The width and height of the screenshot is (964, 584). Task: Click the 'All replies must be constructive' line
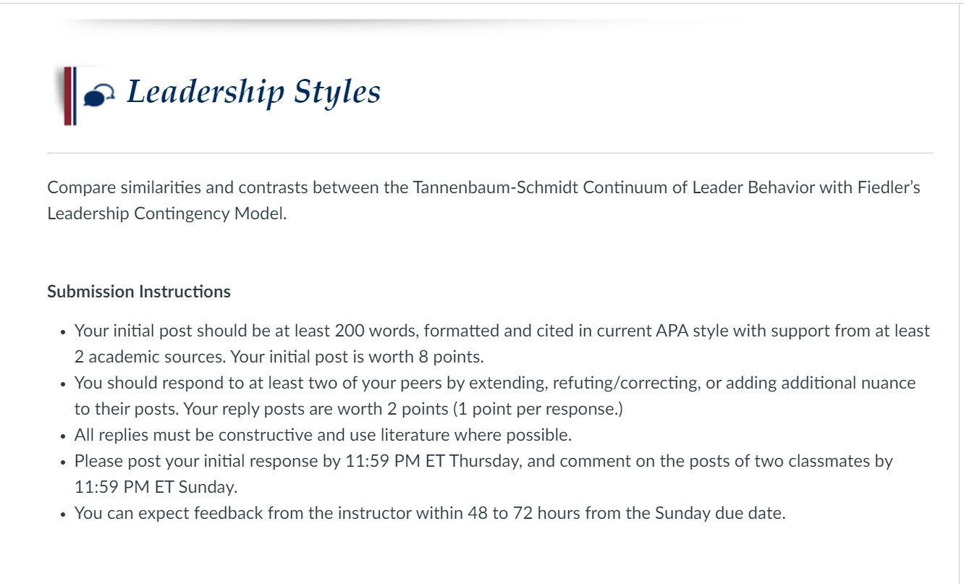323,435
